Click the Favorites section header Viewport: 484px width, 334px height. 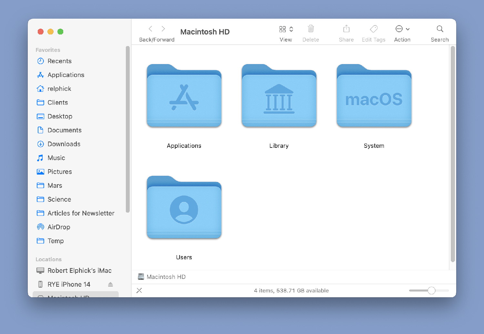(x=48, y=50)
